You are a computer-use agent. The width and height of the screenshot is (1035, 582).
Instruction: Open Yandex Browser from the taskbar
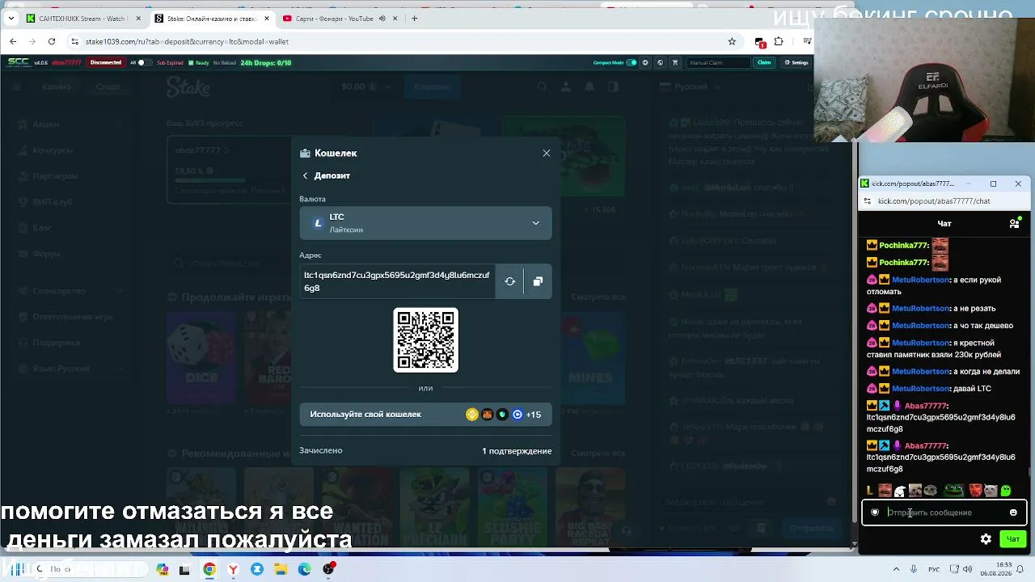coord(233,570)
